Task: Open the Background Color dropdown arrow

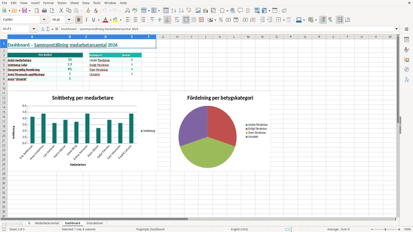Action: click(x=121, y=20)
